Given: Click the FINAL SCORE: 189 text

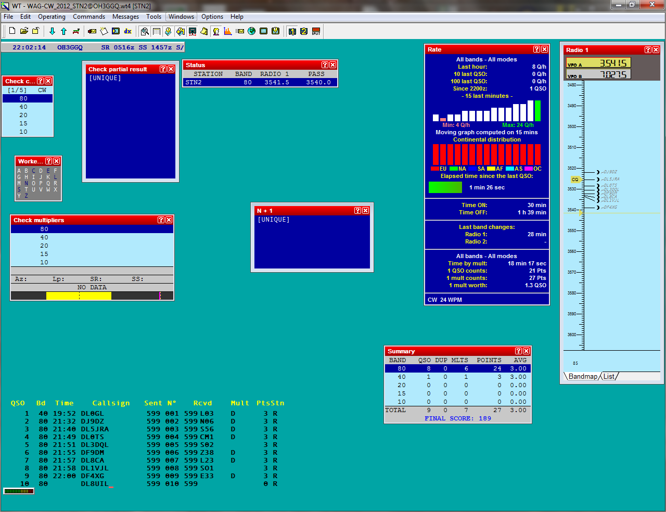Looking at the screenshot, I should point(458,418).
